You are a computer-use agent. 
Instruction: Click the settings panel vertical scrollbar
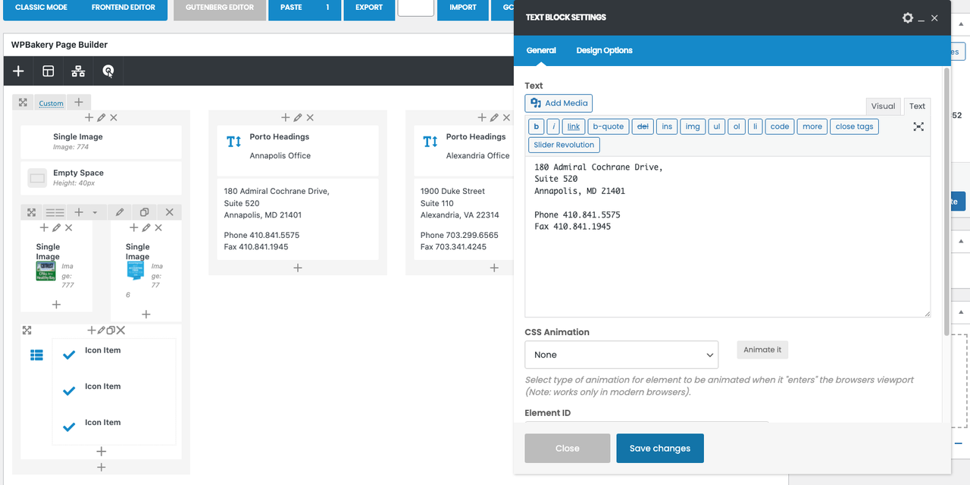click(x=946, y=201)
